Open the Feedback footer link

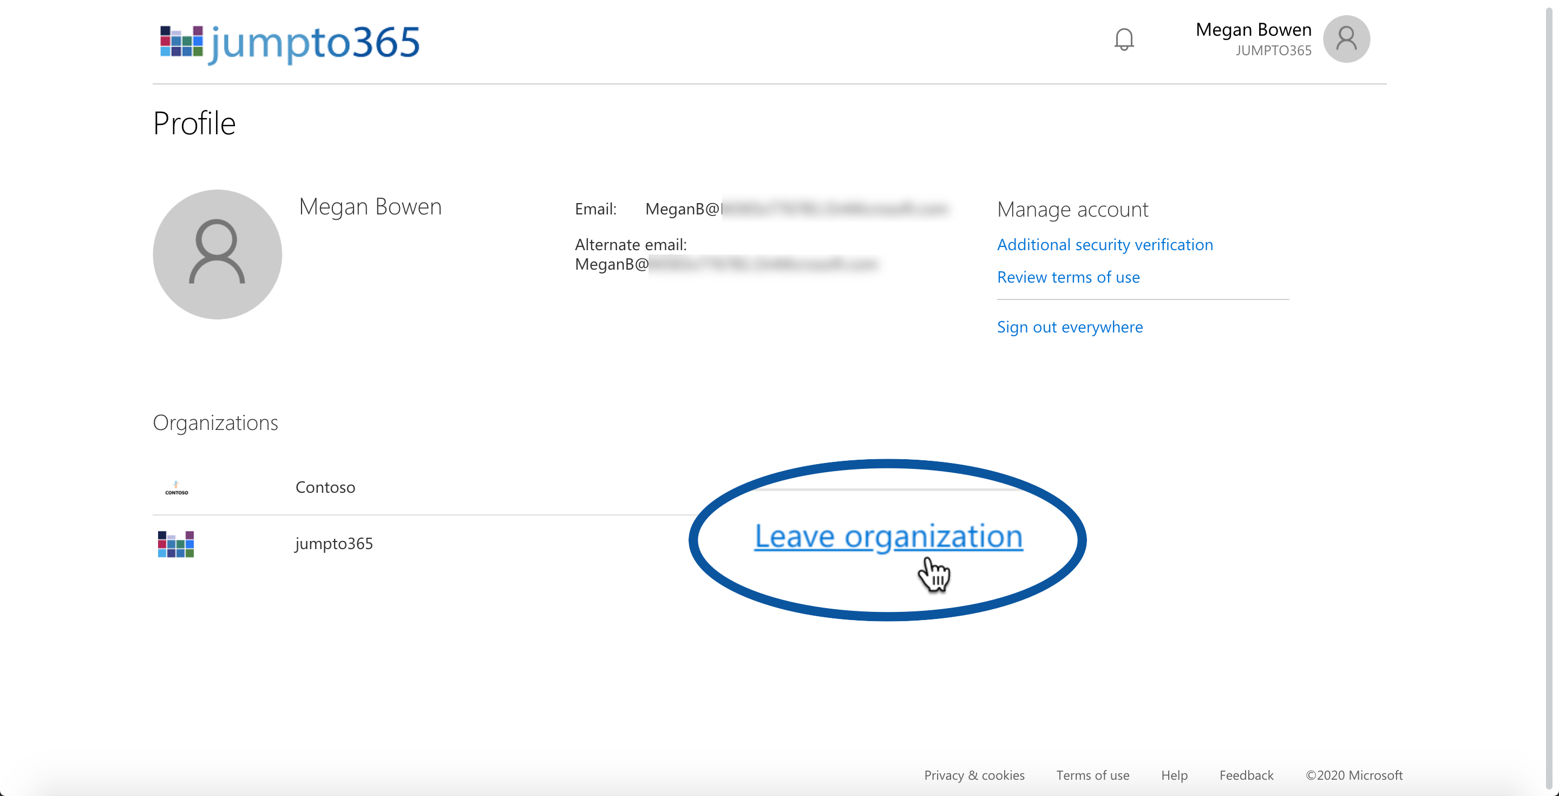pos(1246,775)
